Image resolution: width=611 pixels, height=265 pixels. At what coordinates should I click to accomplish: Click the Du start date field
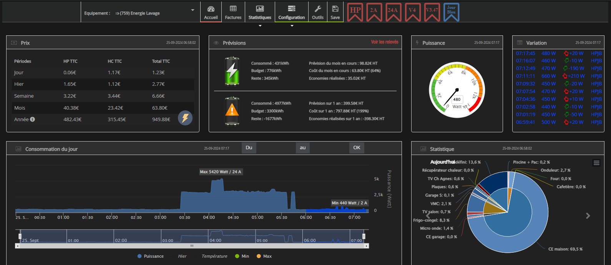249,148
